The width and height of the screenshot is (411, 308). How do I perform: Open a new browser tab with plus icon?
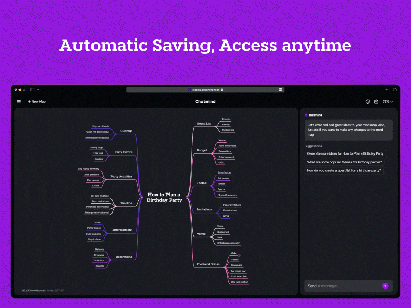(387, 89)
